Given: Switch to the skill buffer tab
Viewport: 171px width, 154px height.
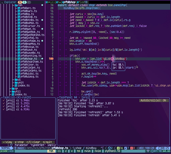Looking at the screenshot, I should pyautogui.click(x=50, y=2).
